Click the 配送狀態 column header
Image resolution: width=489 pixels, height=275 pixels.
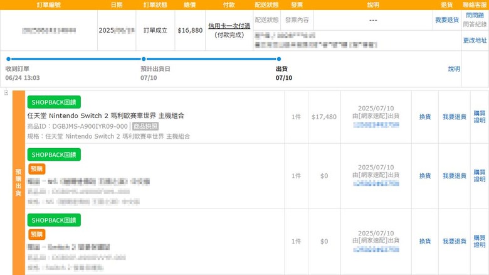(266, 4)
